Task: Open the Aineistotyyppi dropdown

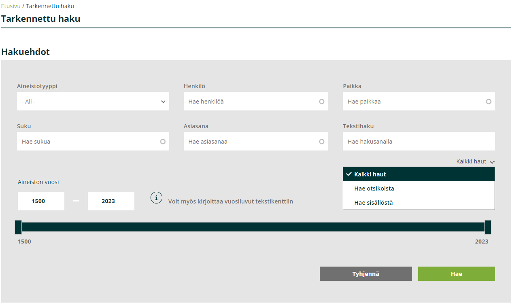Action: 93,102
